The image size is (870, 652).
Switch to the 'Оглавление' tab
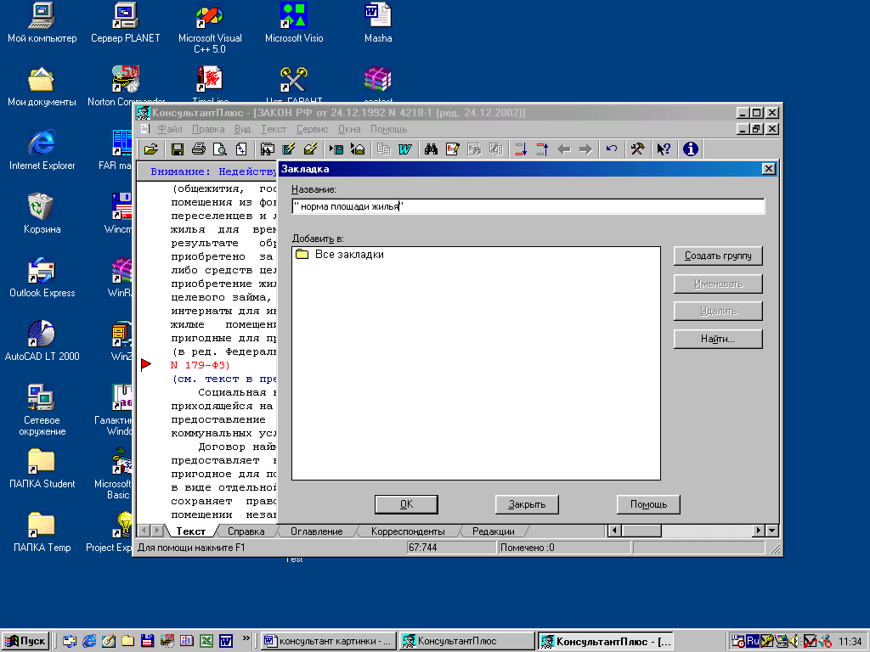coord(316,531)
